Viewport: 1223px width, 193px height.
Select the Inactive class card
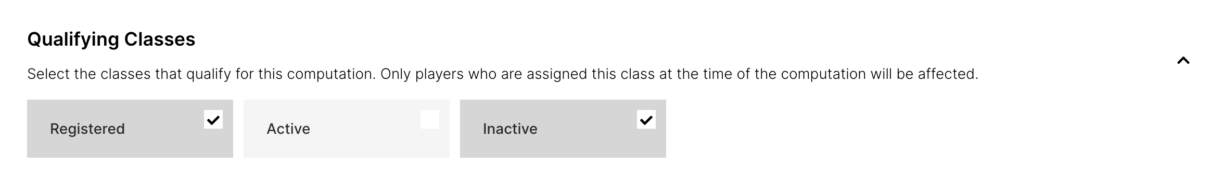coord(563,129)
